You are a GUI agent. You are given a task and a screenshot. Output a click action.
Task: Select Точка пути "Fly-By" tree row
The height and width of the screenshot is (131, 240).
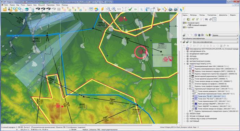212,96
